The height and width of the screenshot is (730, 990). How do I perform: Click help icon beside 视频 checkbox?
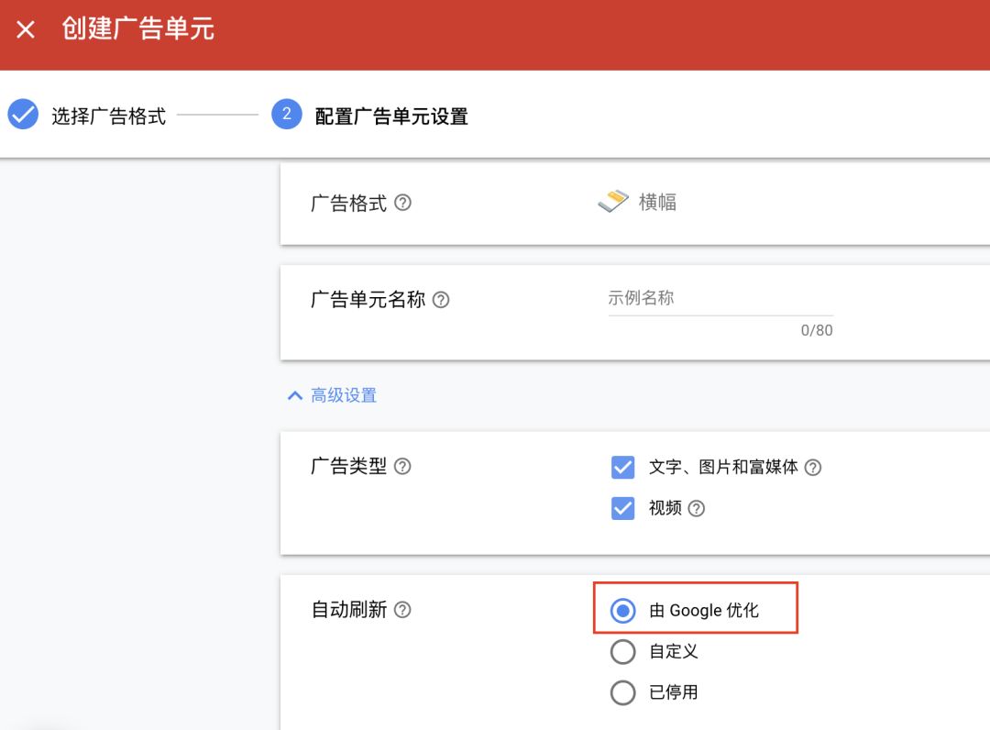[x=696, y=508]
